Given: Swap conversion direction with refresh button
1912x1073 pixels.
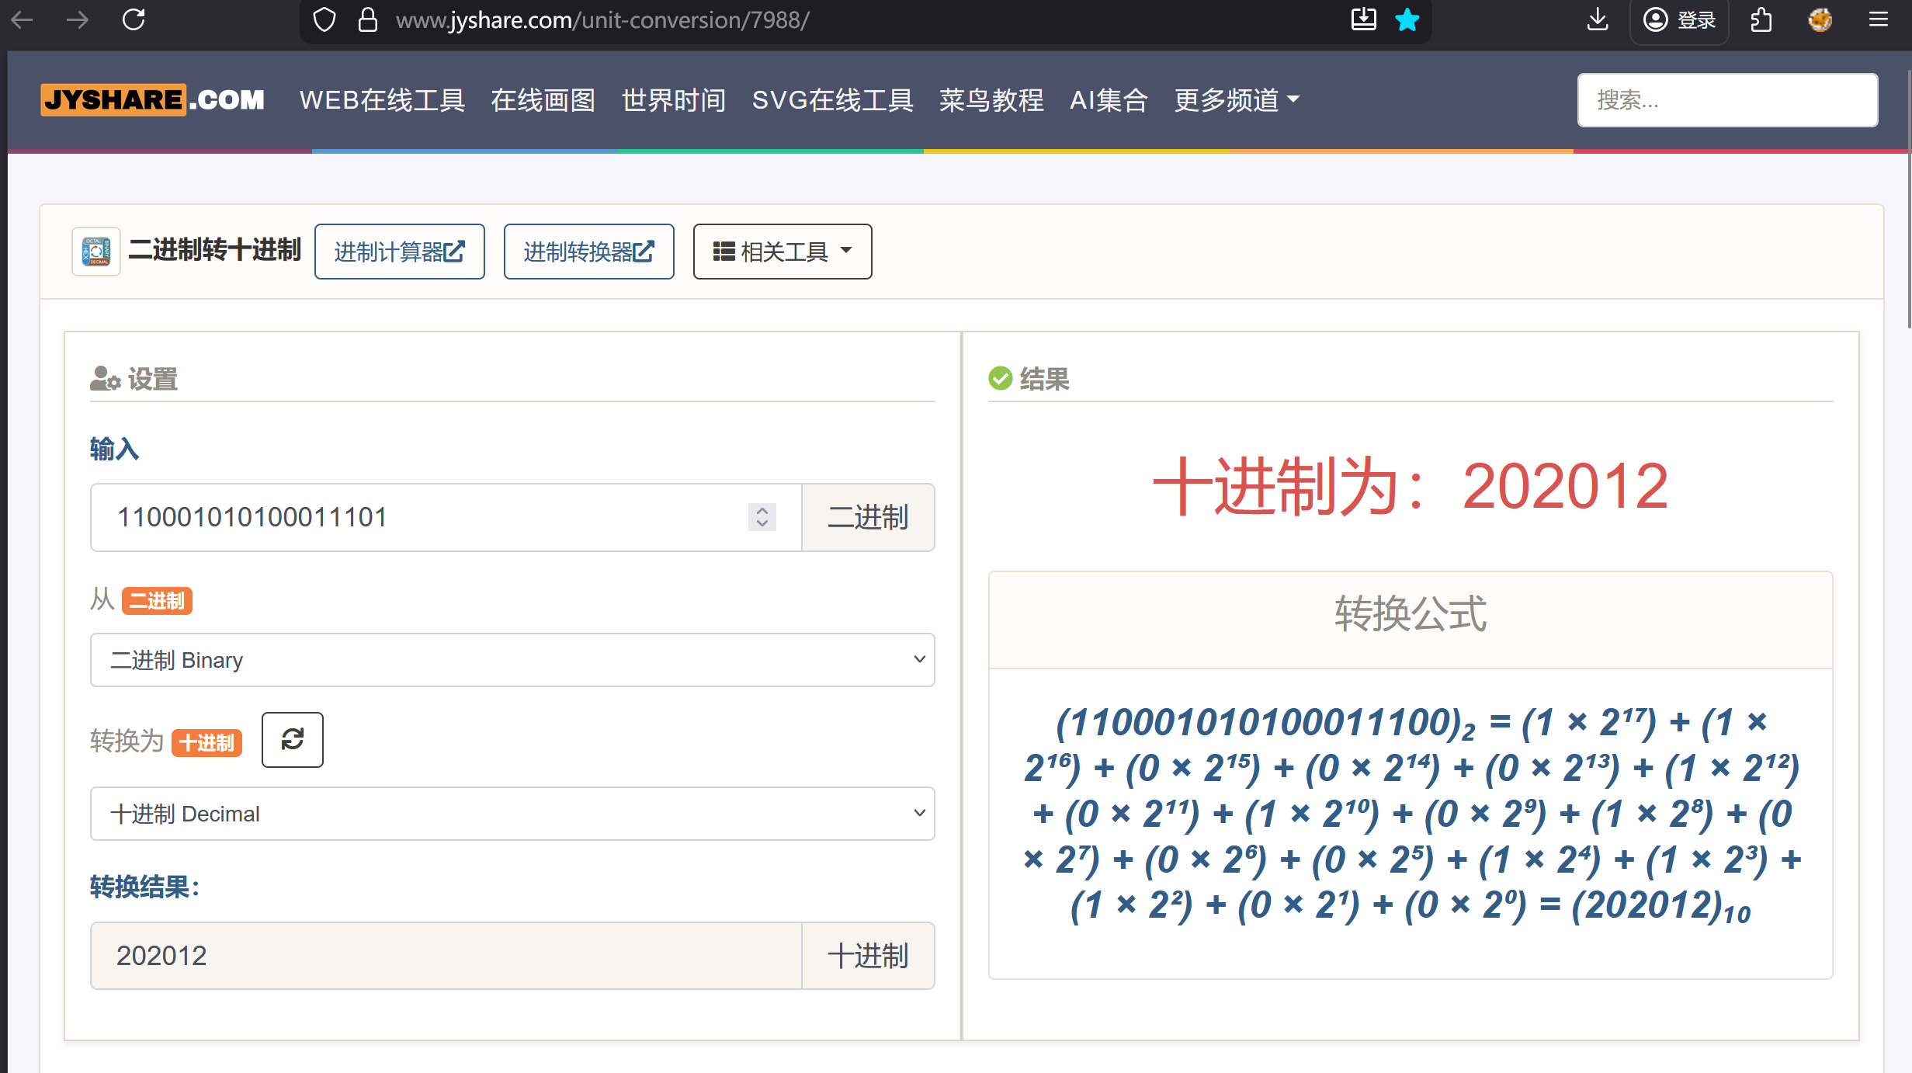Looking at the screenshot, I should point(293,740).
